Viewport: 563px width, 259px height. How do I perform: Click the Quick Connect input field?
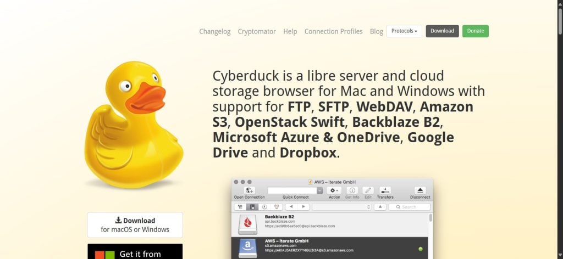click(292, 190)
